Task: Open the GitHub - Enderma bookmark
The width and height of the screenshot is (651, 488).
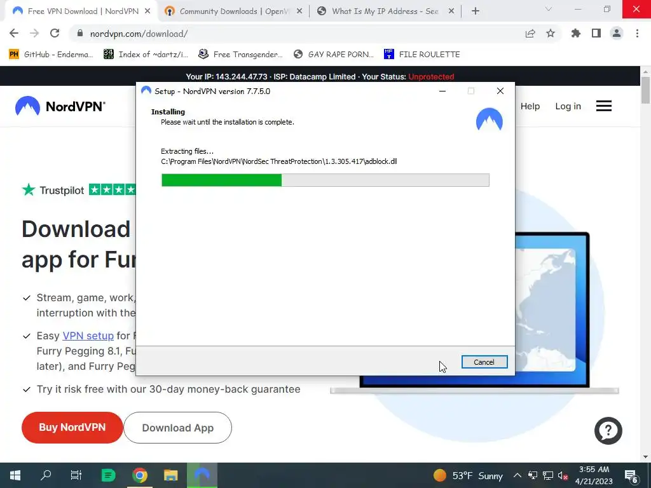Action: [51, 55]
